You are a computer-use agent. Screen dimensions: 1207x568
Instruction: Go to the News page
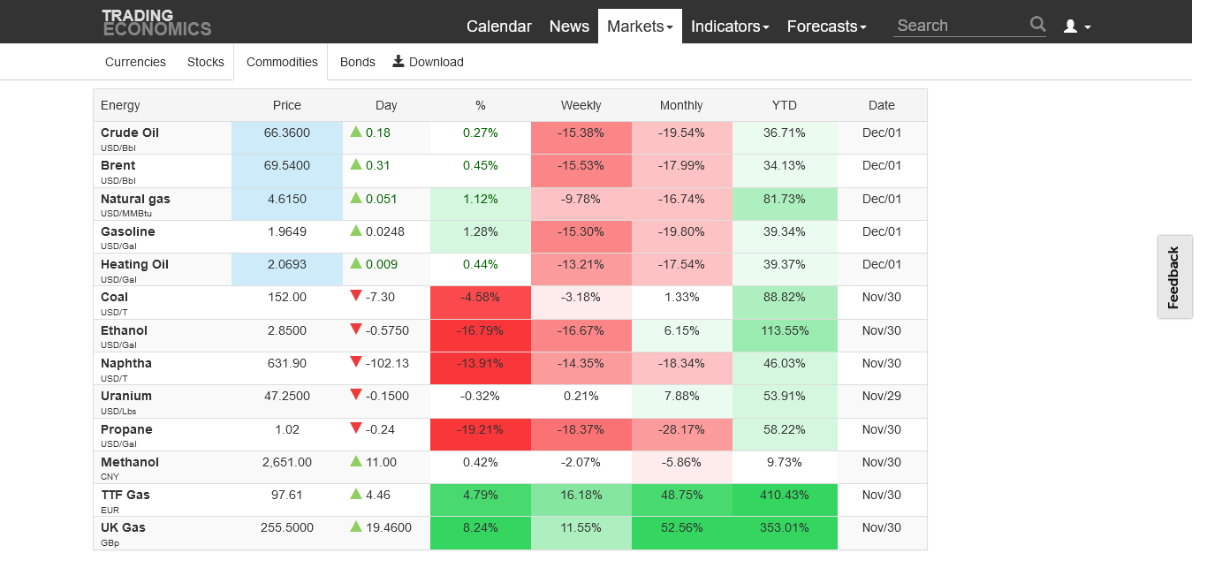(569, 27)
